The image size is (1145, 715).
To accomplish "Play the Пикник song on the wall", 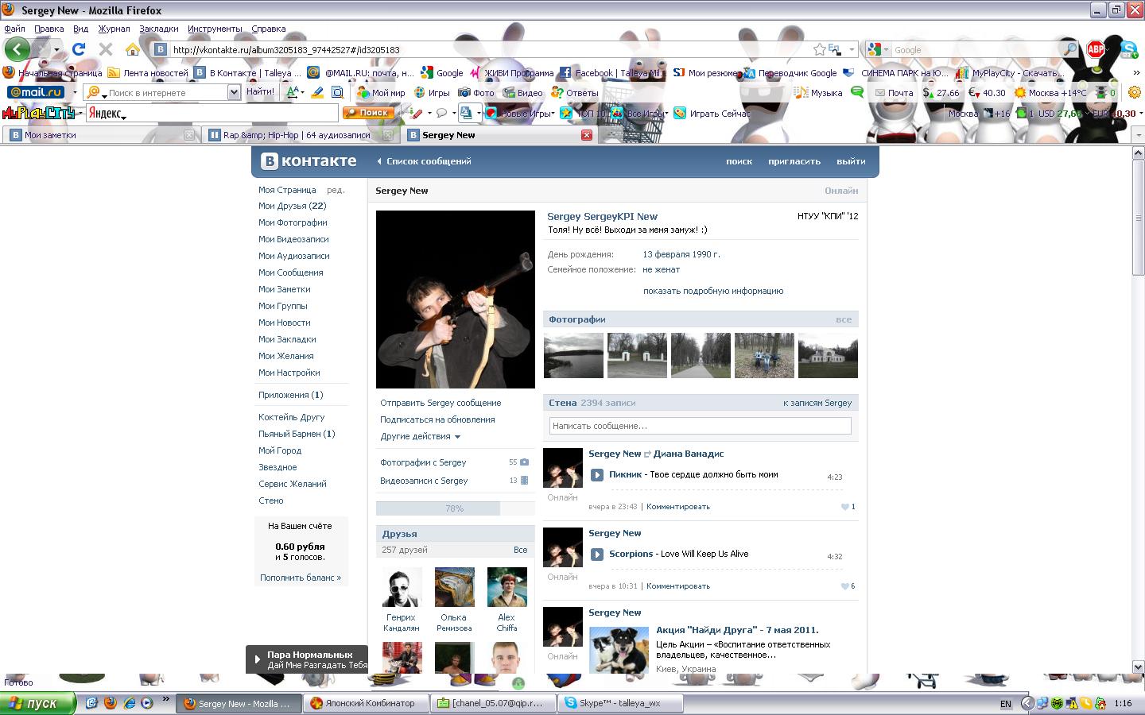I will pos(597,475).
